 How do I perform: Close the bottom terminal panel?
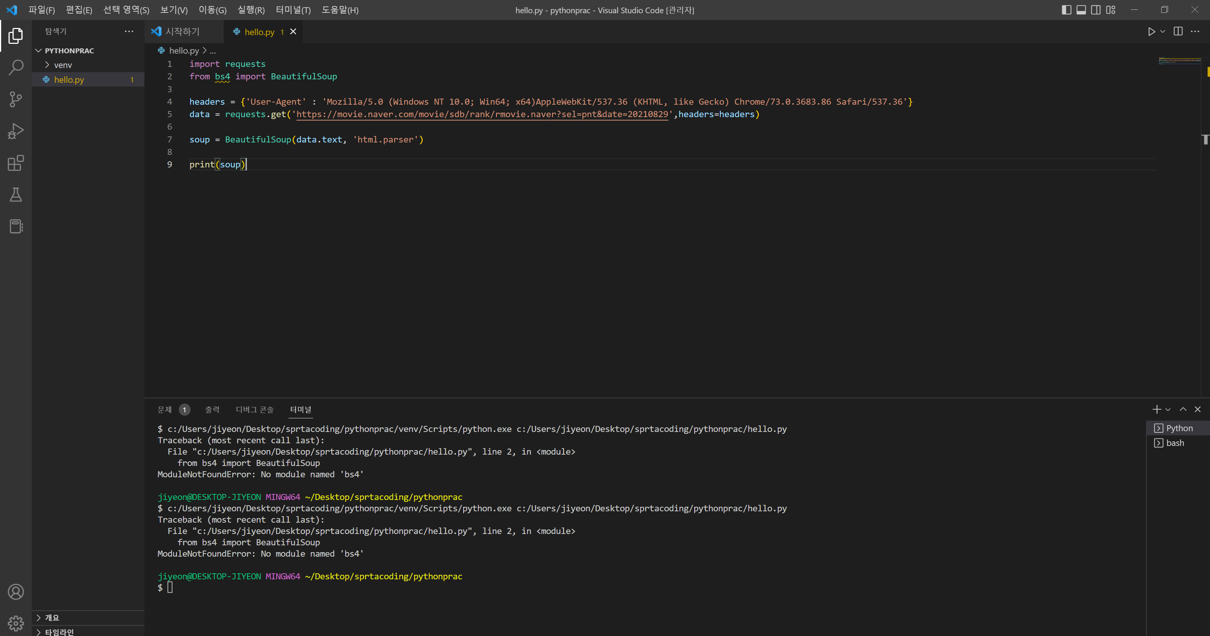tap(1197, 409)
